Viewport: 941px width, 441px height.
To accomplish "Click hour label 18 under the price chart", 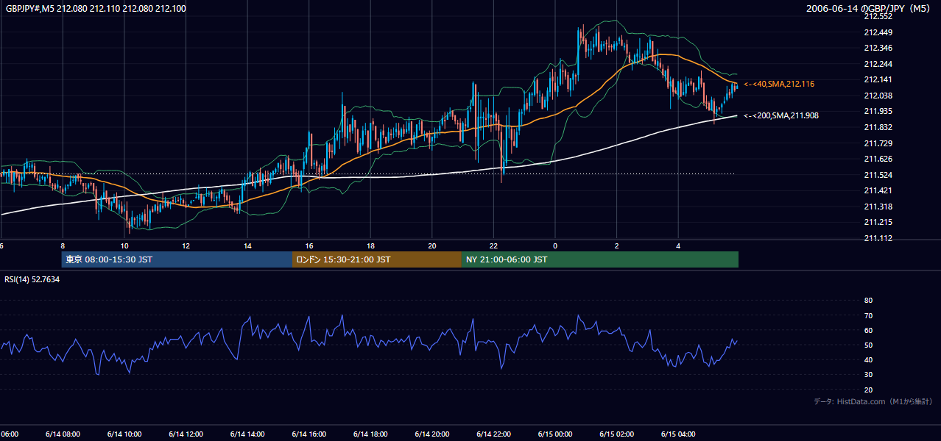I will click(x=371, y=245).
